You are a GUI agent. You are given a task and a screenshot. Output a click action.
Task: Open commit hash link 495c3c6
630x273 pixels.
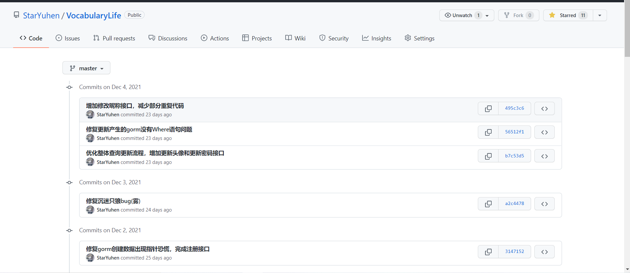pos(515,108)
